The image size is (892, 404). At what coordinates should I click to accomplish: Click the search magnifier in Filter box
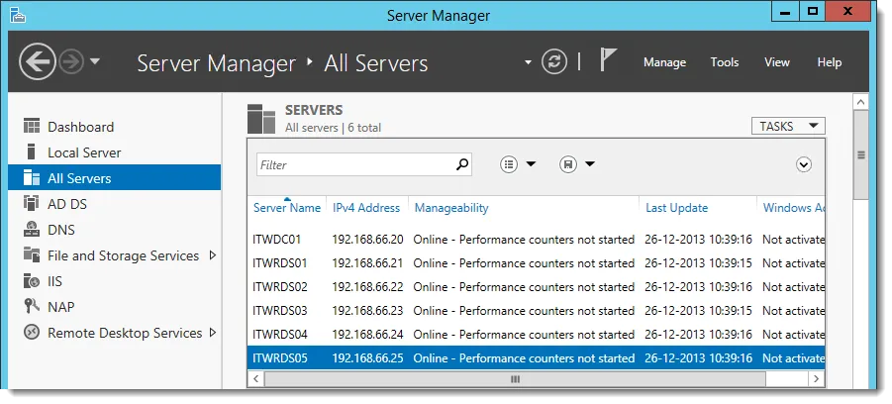[462, 164]
